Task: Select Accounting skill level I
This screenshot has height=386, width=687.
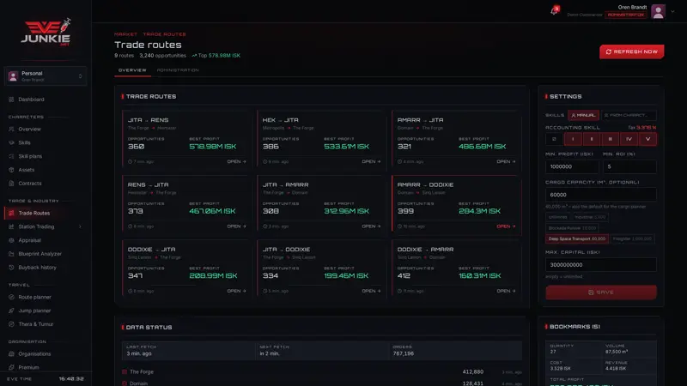Action: pos(573,139)
